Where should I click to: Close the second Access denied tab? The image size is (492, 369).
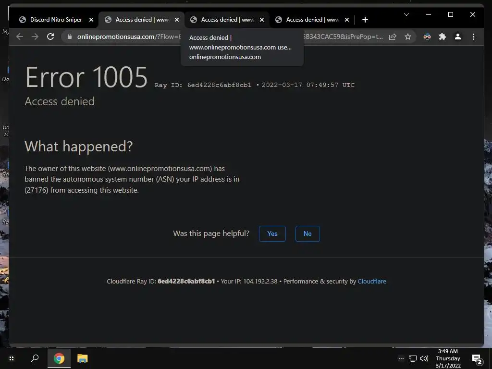point(262,20)
